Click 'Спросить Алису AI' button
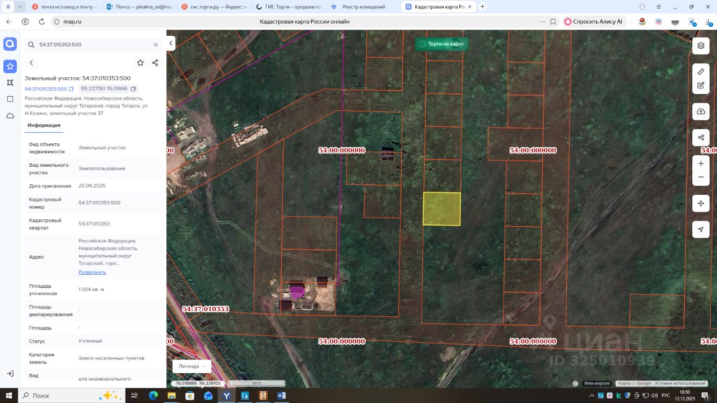 593,22
